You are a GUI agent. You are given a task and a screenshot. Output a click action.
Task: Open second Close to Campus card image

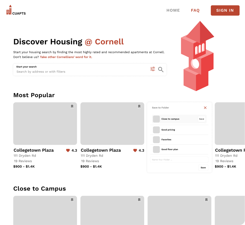[112, 210]
